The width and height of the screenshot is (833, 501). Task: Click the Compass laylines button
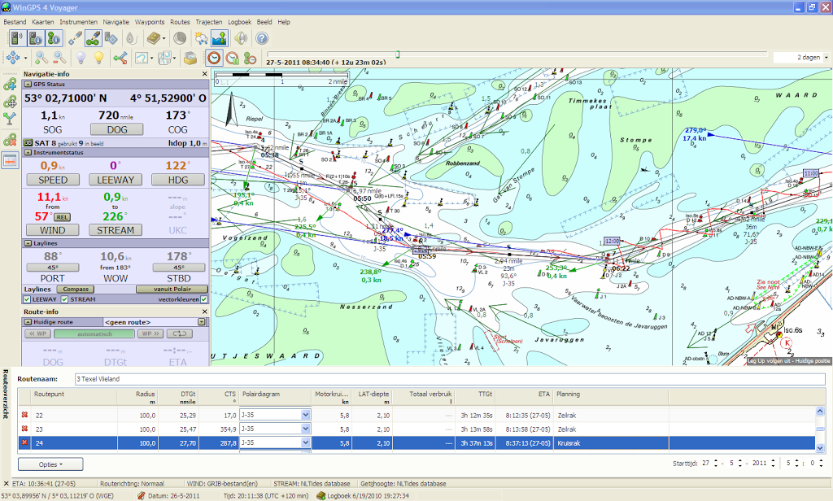[76, 289]
